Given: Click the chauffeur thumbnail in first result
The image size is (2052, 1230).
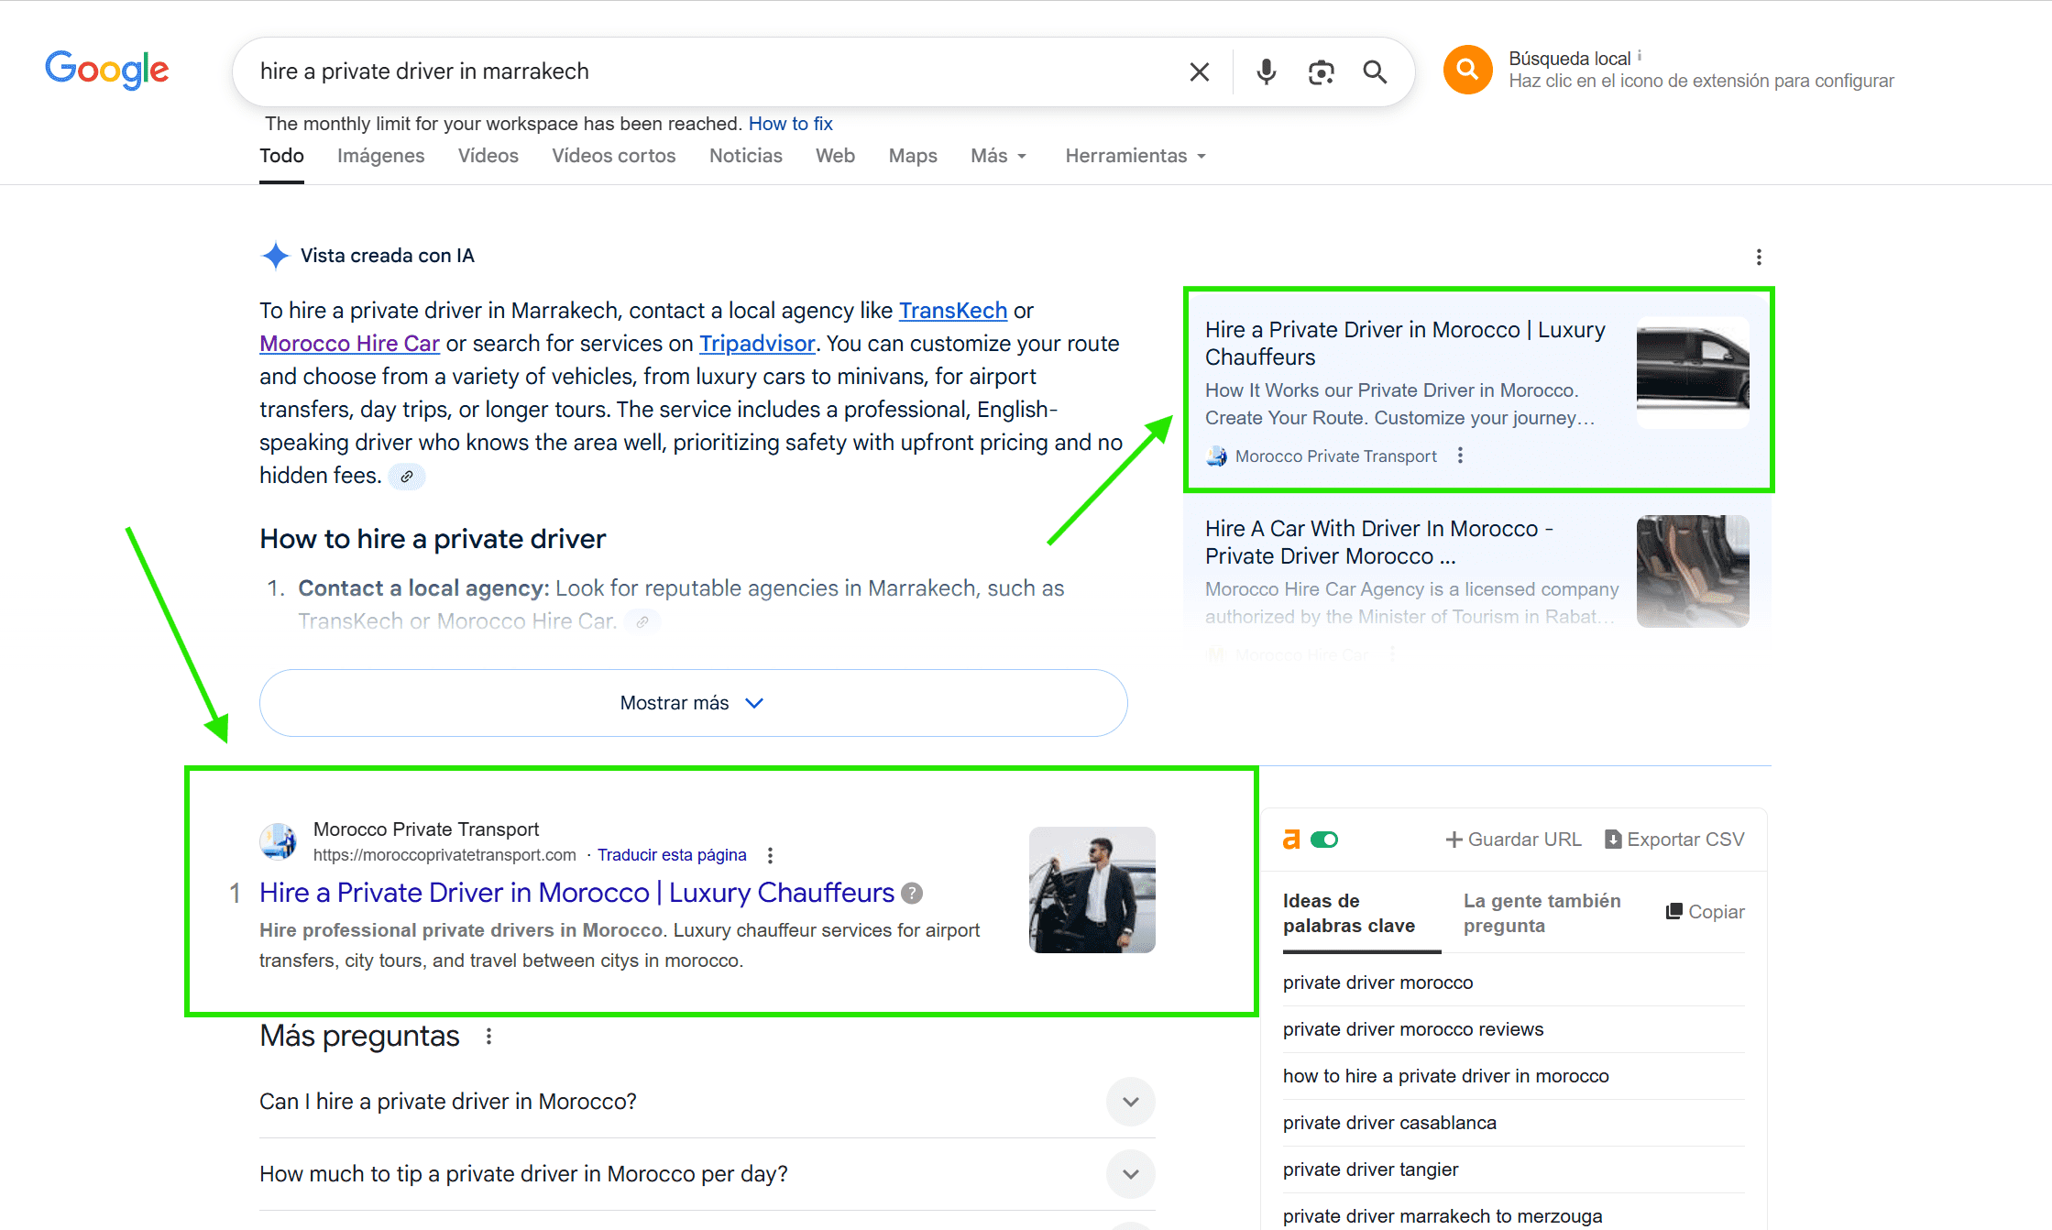Looking at the screenshot, I should pos(1092,890).
